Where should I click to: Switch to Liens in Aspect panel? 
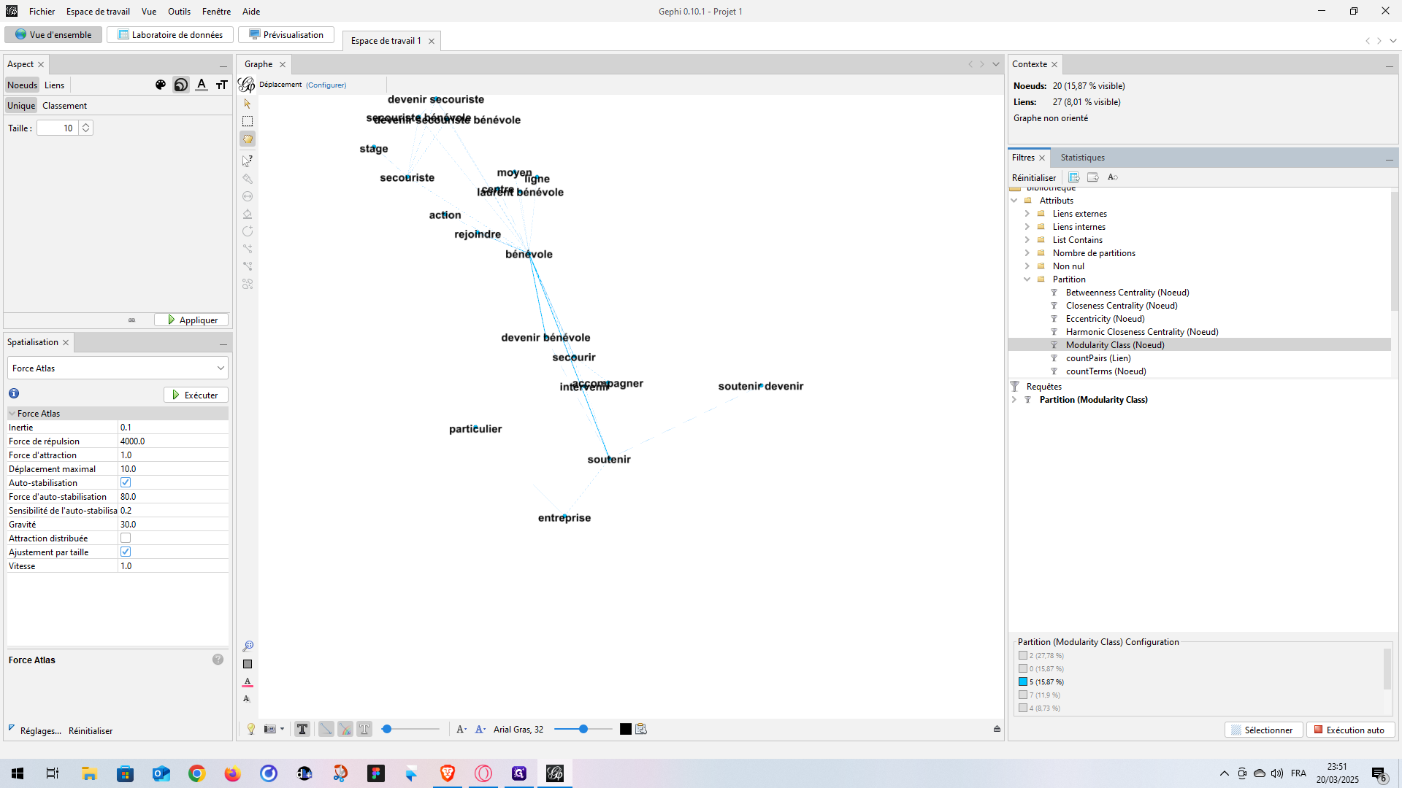pos(54,85)
